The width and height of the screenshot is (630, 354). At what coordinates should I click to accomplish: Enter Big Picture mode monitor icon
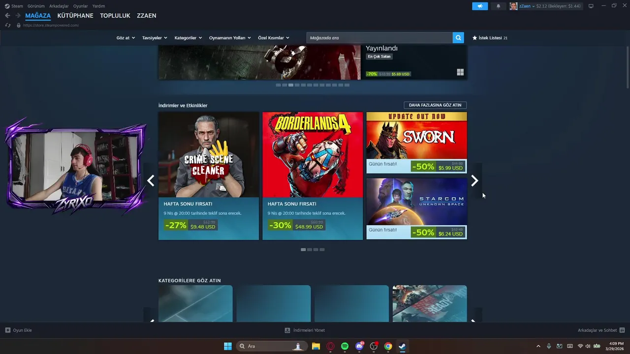tap(591, 6)
